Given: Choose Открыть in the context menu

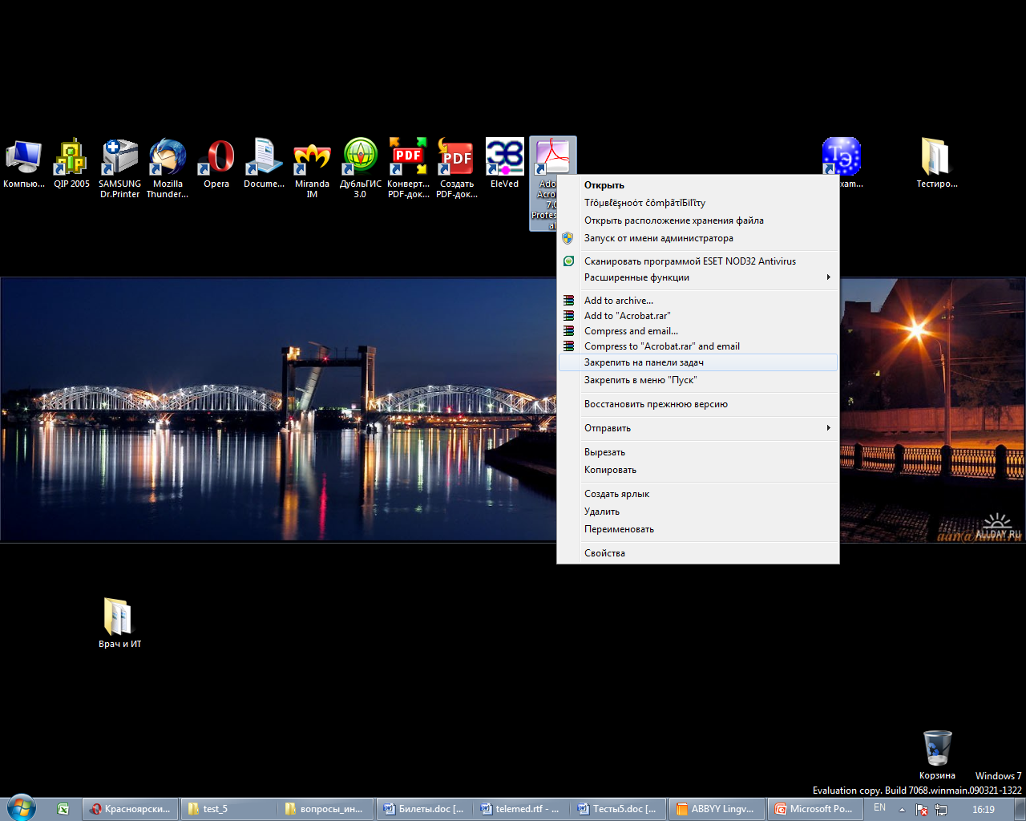Looking at the screenshot, I should pyautogui.click(x=698, y=185).
